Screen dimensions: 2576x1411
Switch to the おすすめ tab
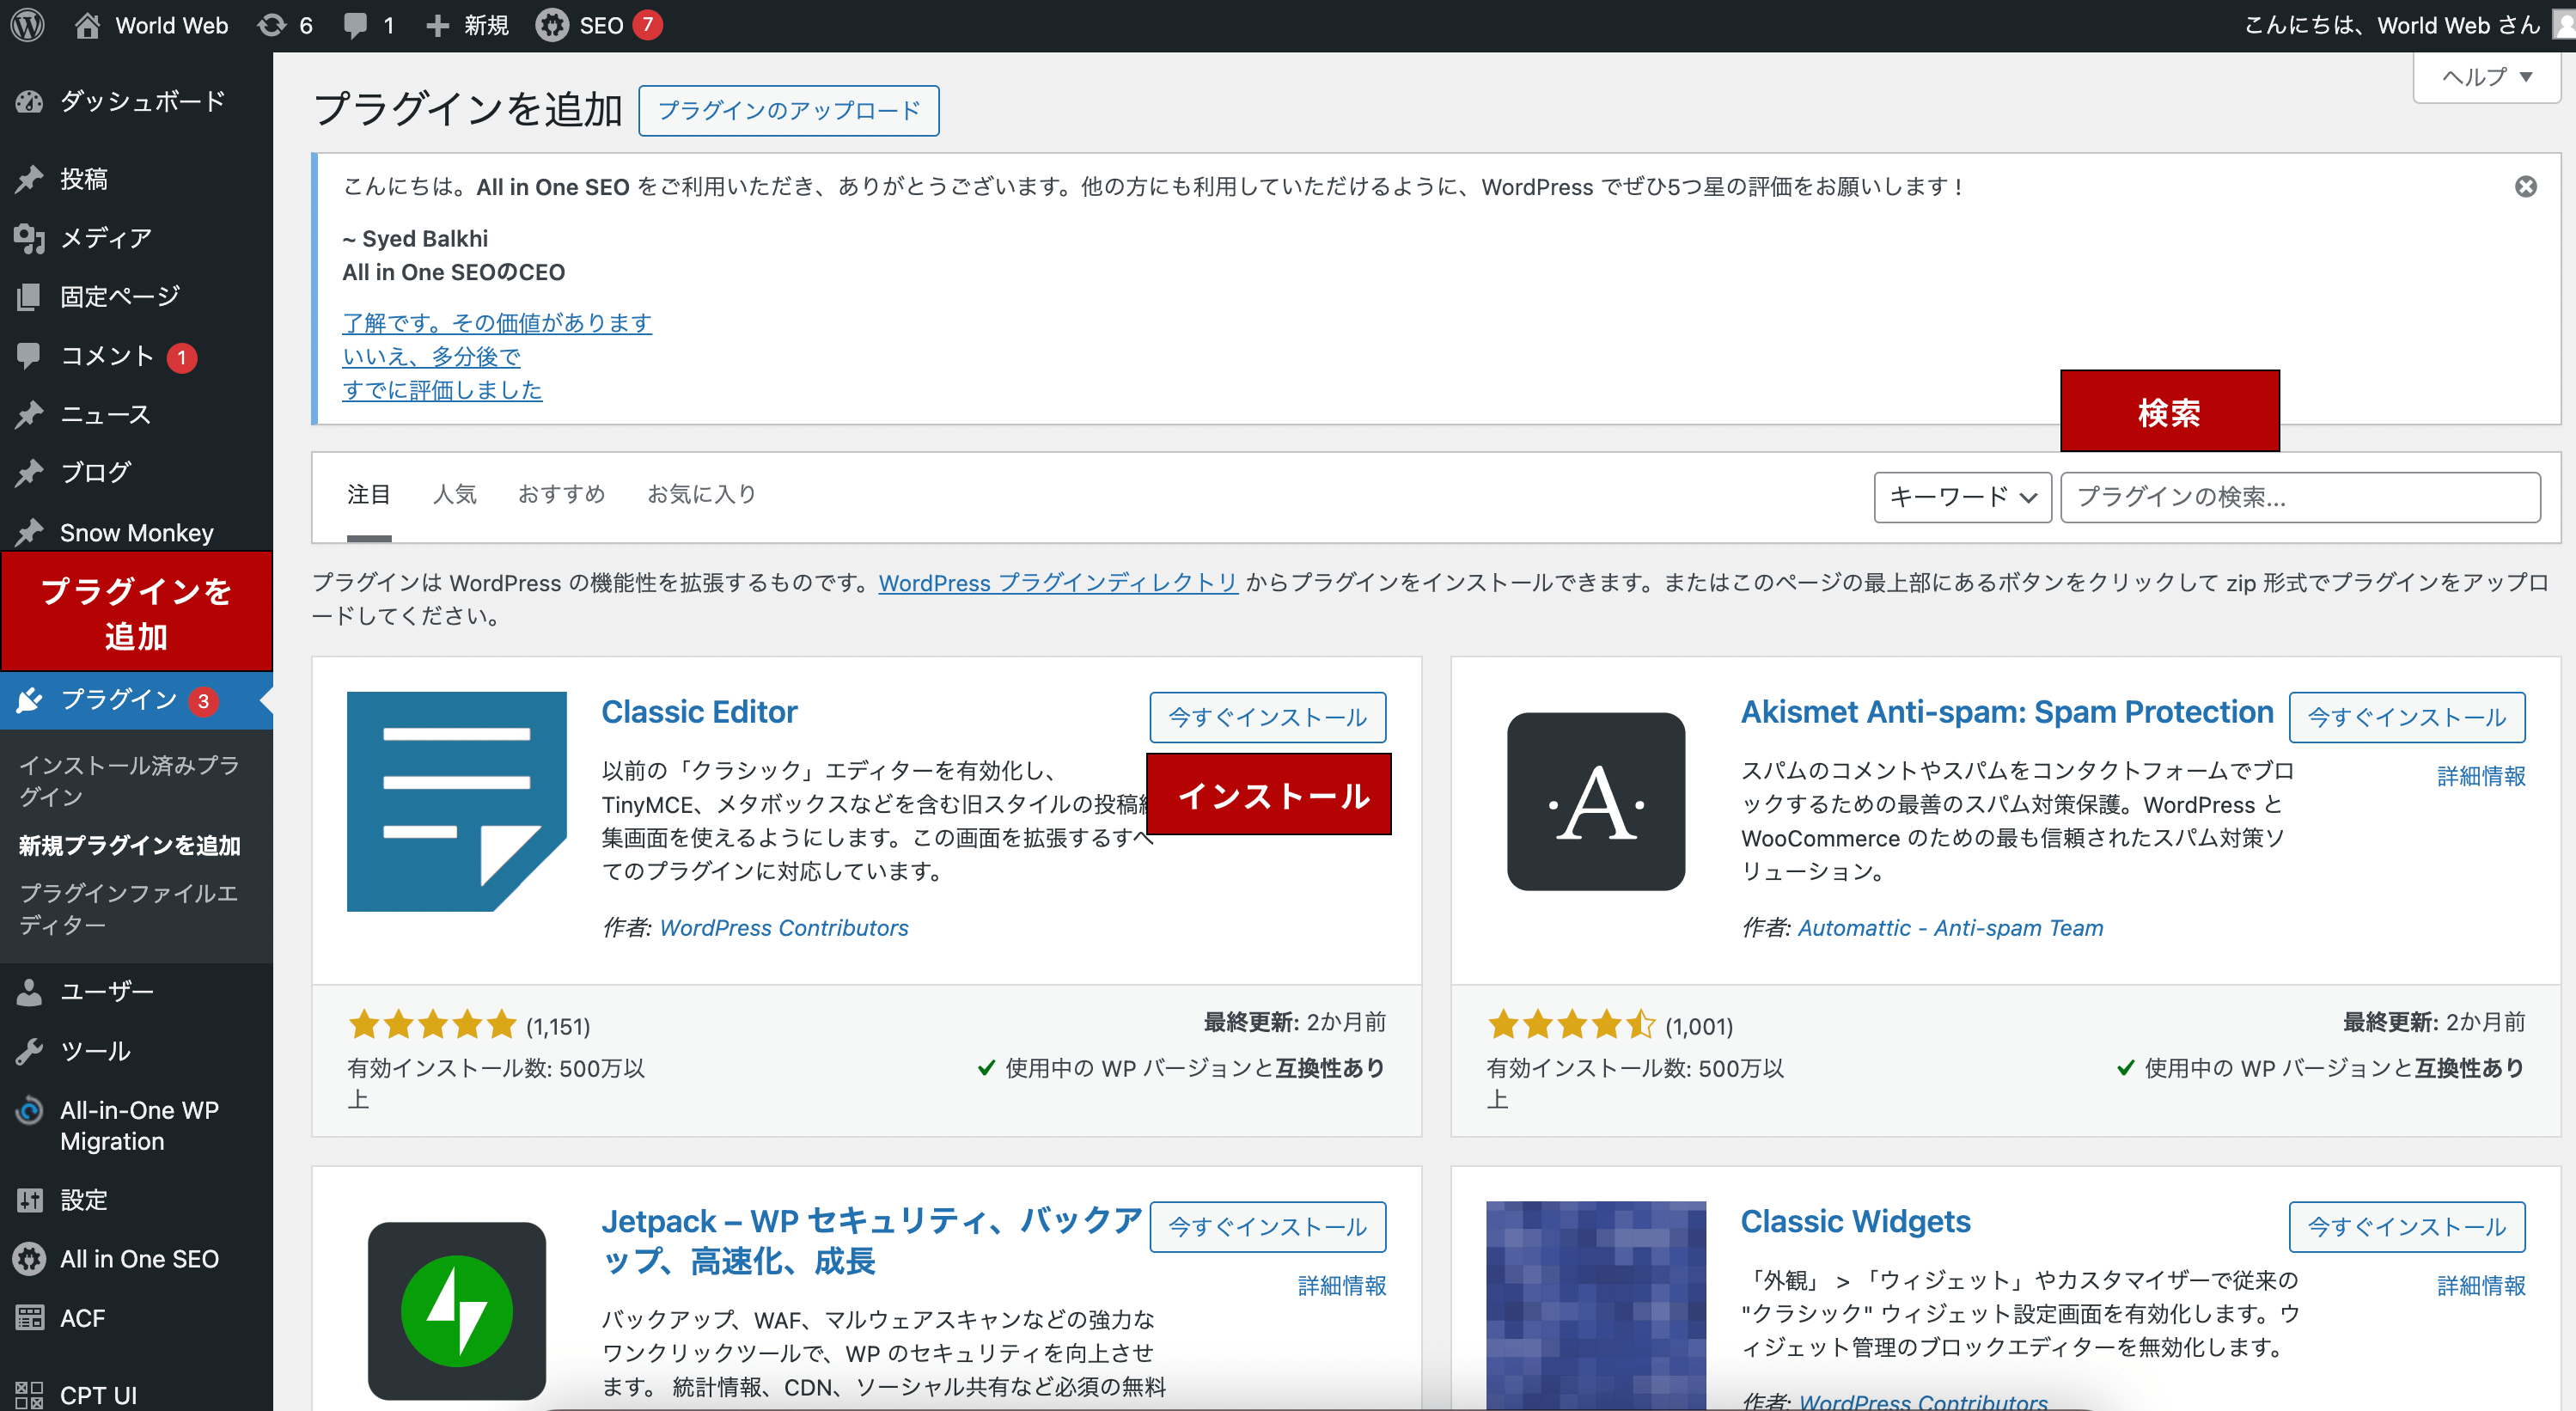(x=562, y=494)
